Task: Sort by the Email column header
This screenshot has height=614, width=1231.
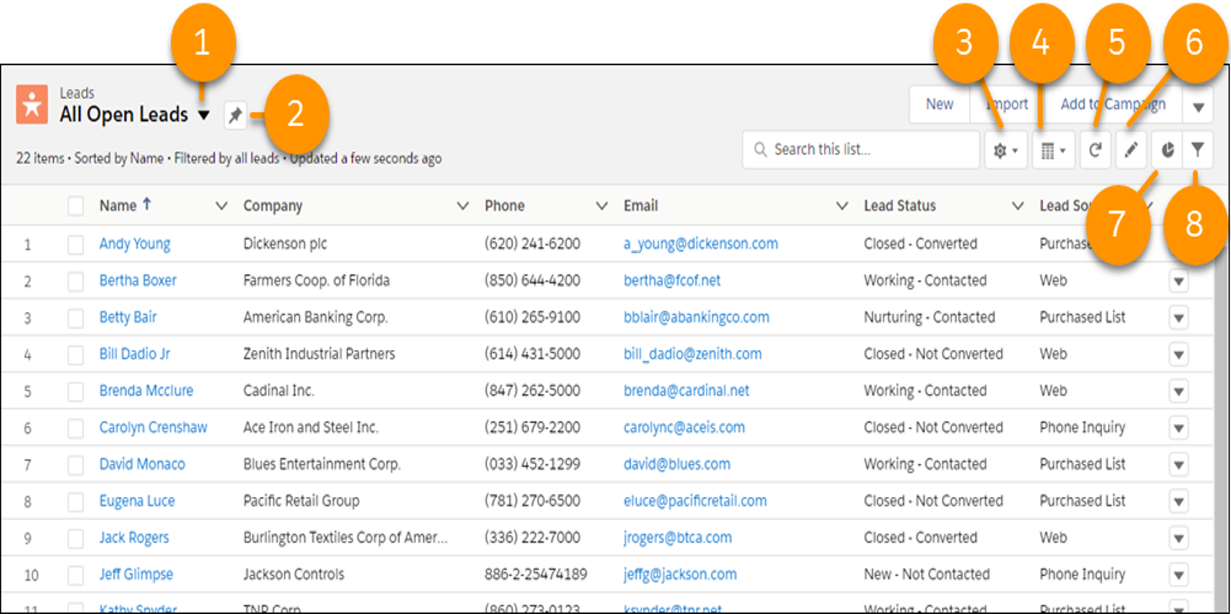Action: click(640, 206)
